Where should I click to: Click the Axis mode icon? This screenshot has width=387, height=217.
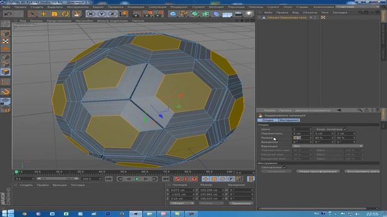click(5, 82)
